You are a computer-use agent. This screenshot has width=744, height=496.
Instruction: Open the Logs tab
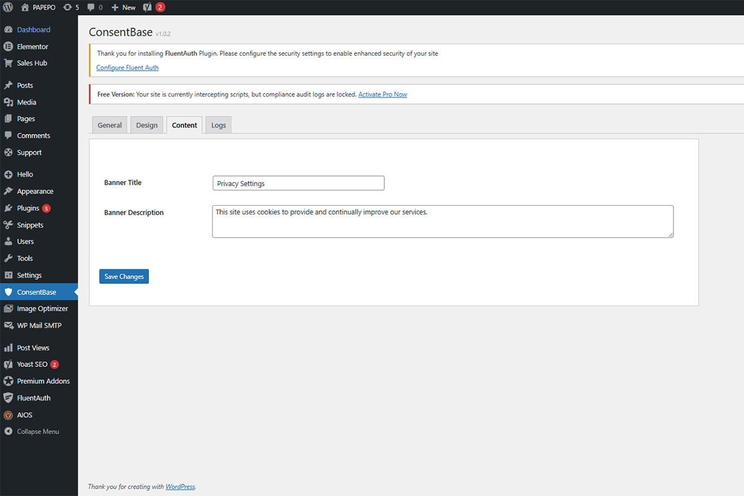[218, 125]
